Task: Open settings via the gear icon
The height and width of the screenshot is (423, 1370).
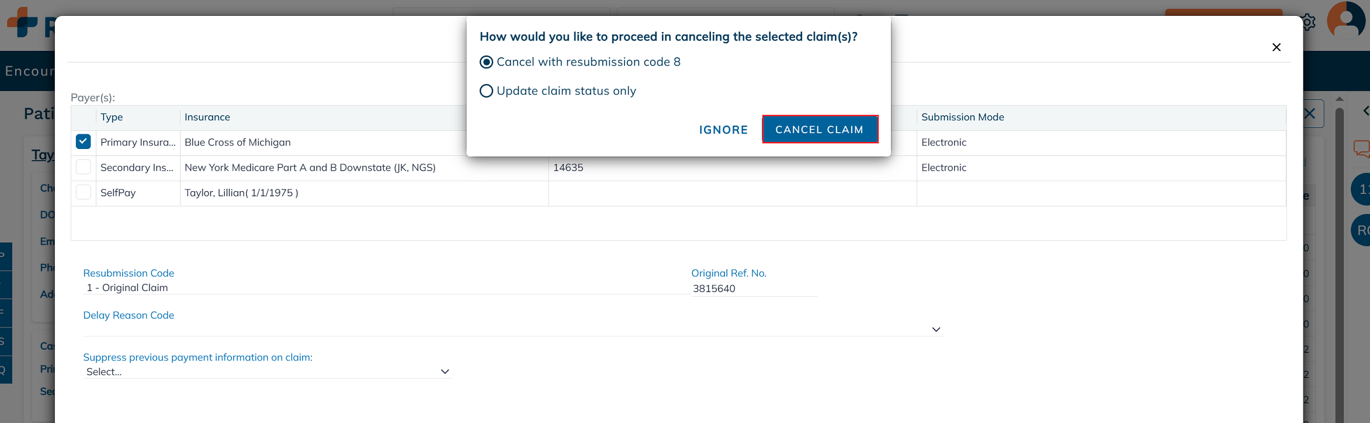Action: (x=1309, y=22)
